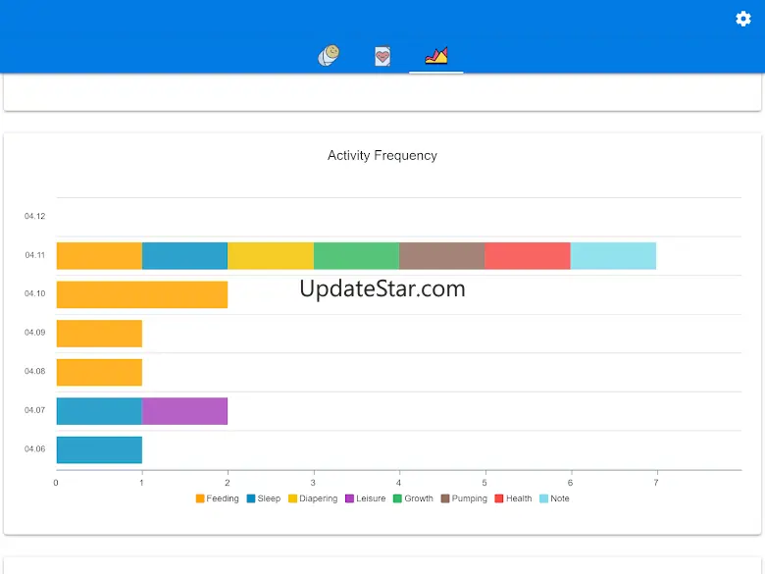
Task: Toggle the Diapering legend swatch
Action: [x=292, y=498]
